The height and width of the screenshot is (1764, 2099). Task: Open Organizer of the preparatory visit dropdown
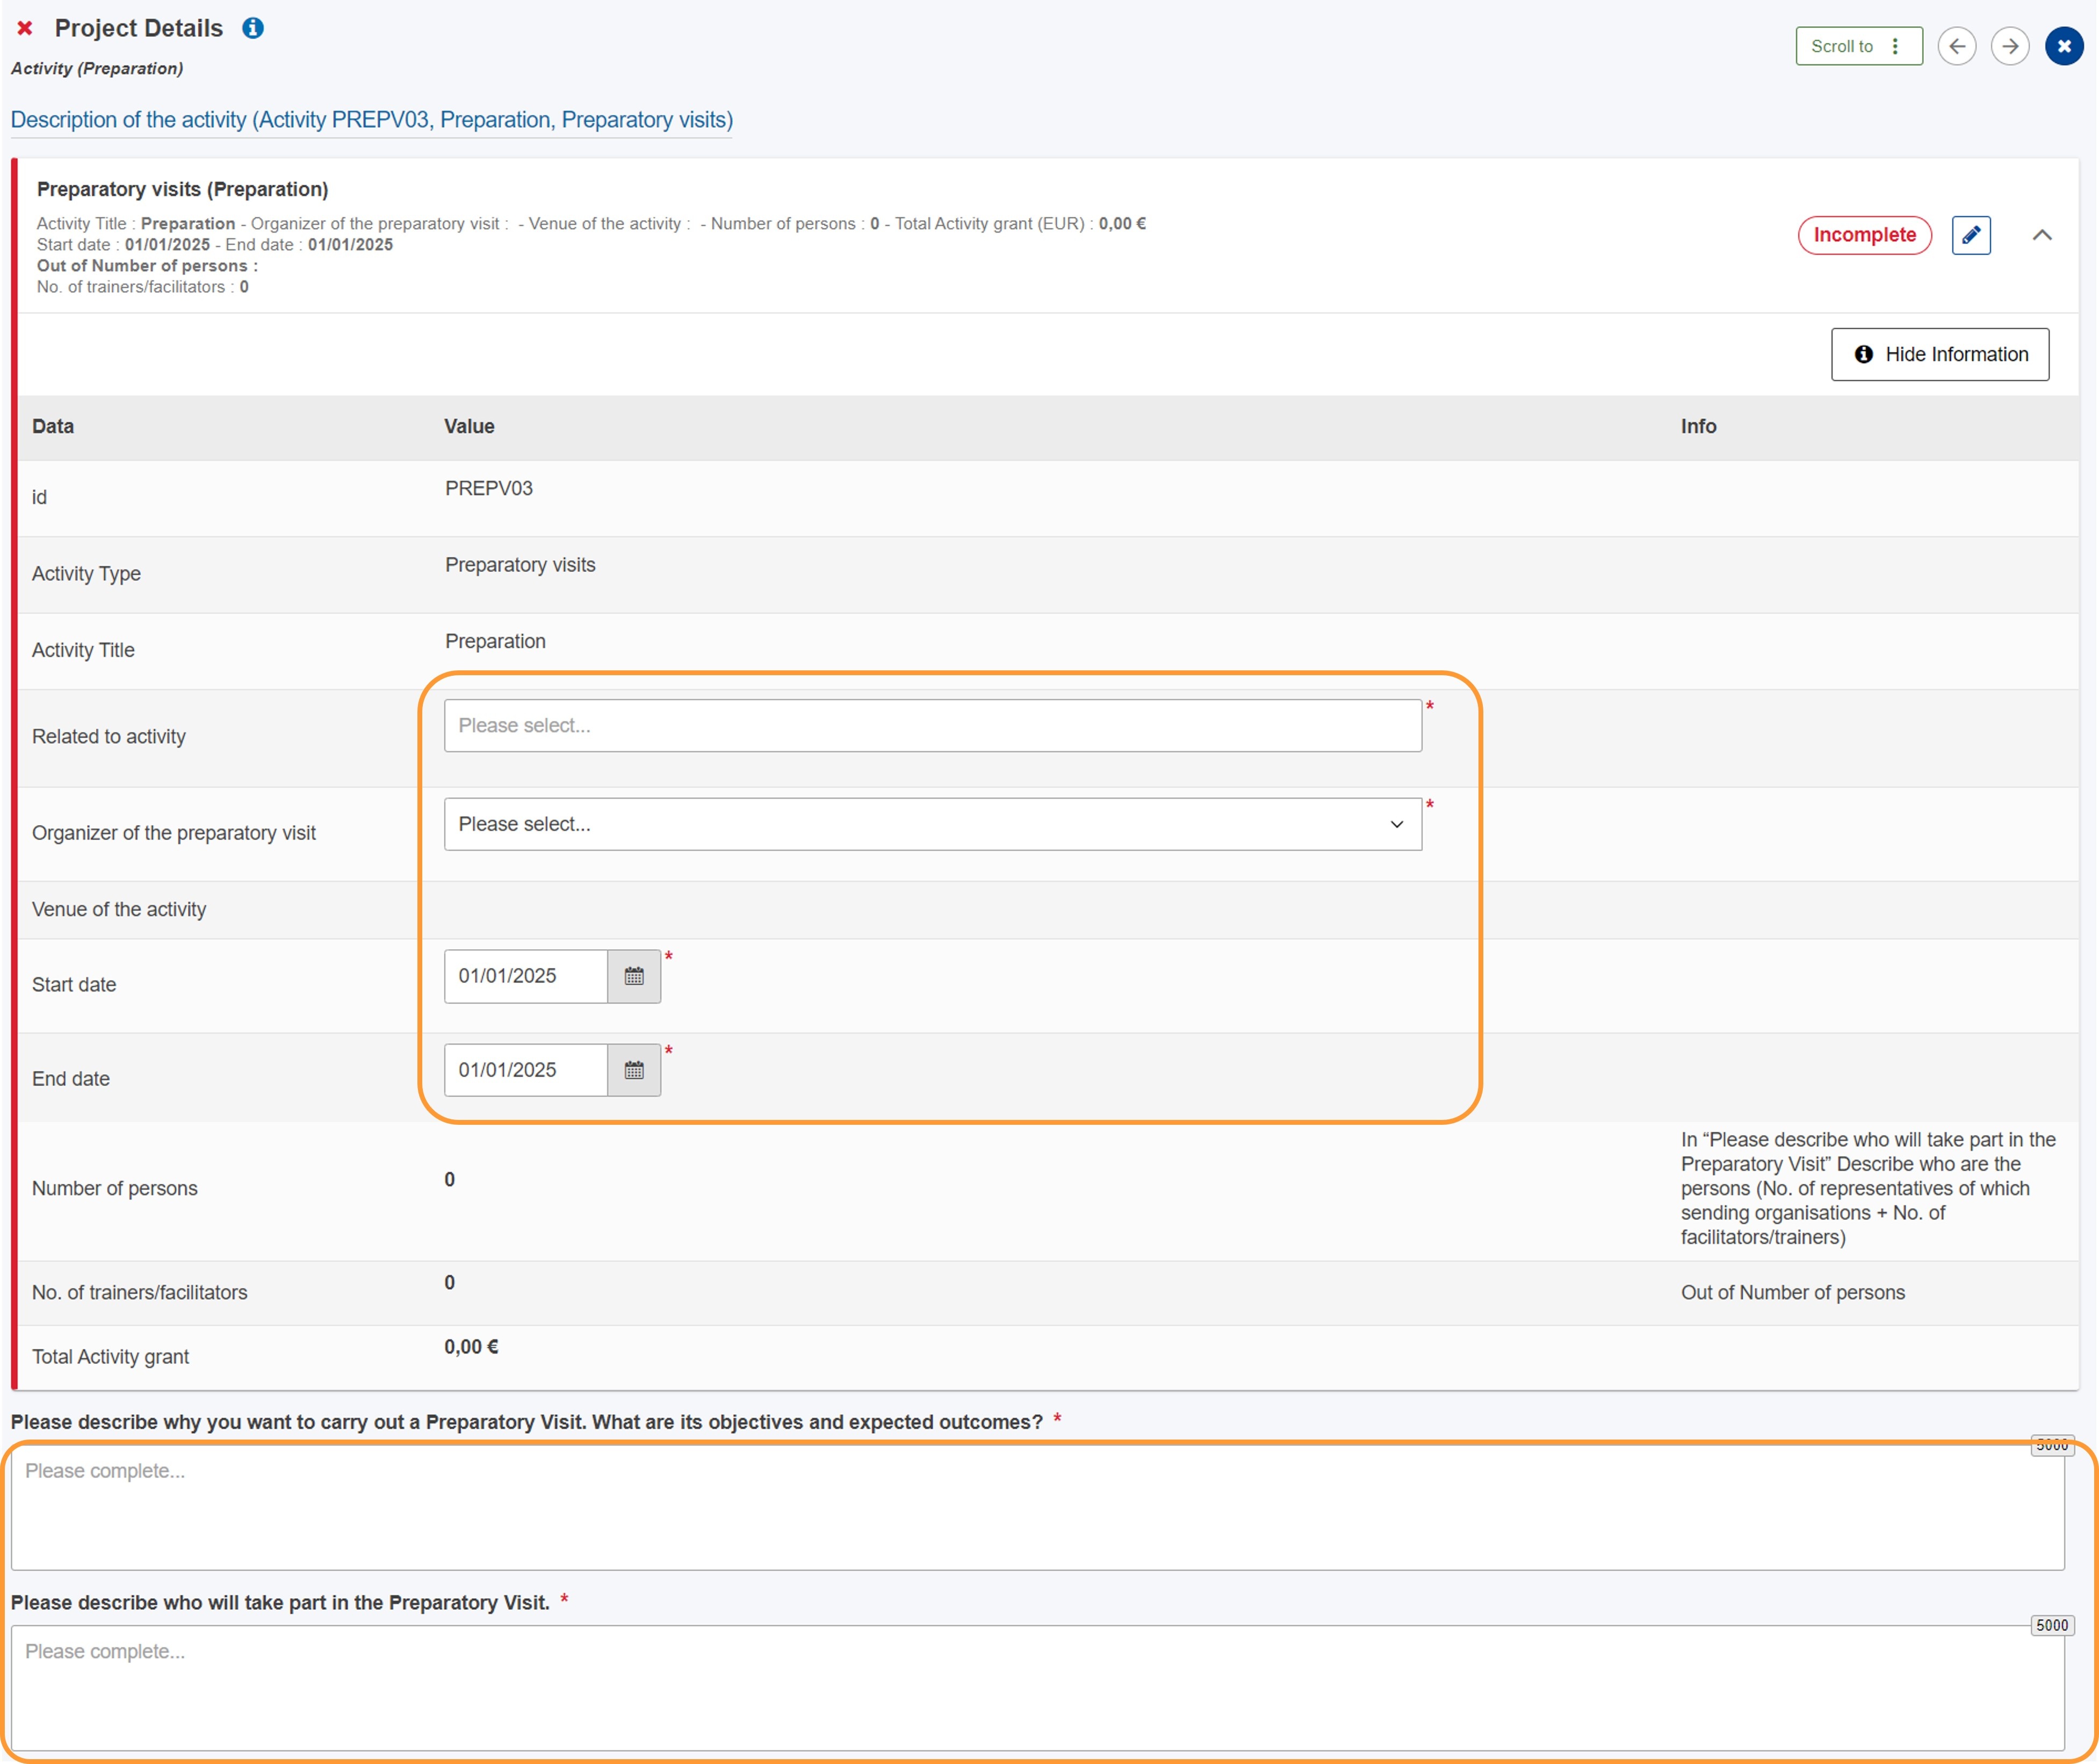(x=932, y=824)
